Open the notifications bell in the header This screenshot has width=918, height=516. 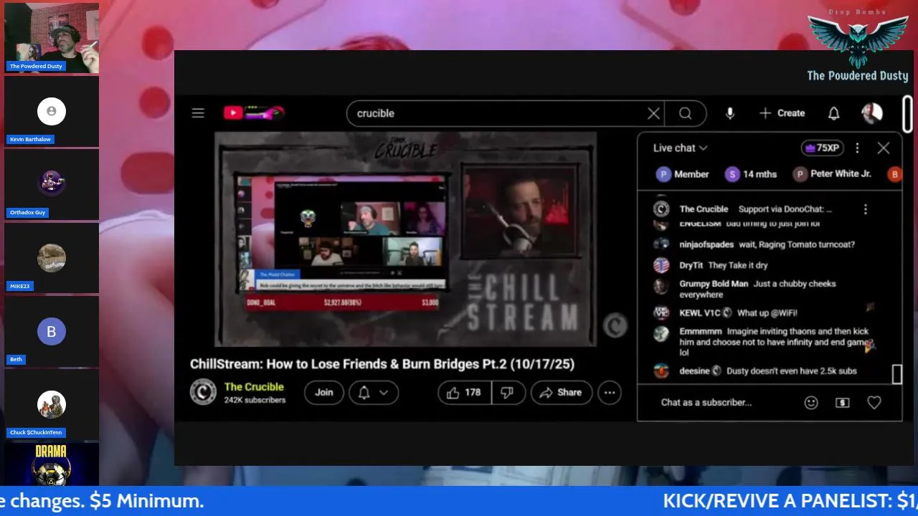click(833, 113)
